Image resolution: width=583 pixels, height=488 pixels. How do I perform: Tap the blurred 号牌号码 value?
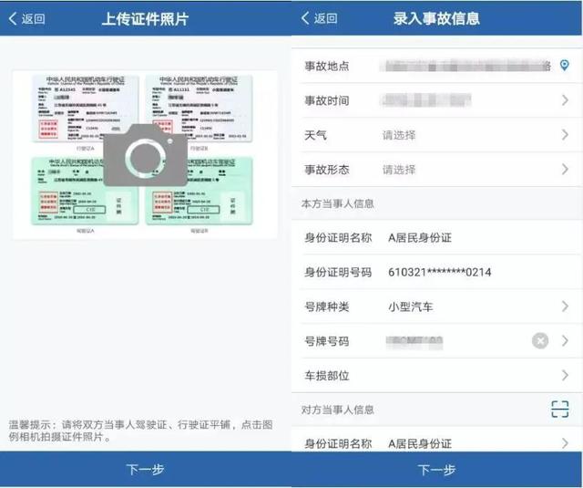pos(414,341)
